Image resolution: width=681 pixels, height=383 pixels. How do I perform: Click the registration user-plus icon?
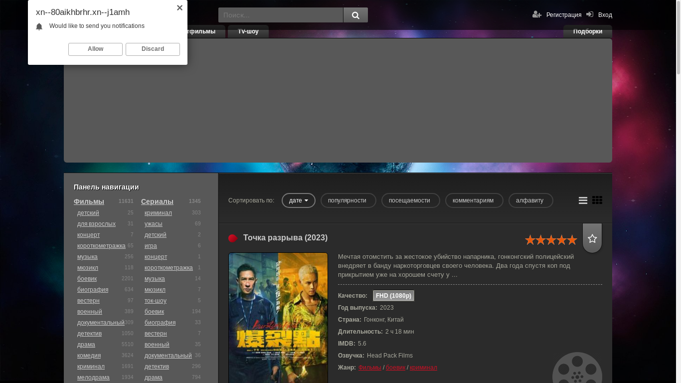click(537, 14)
